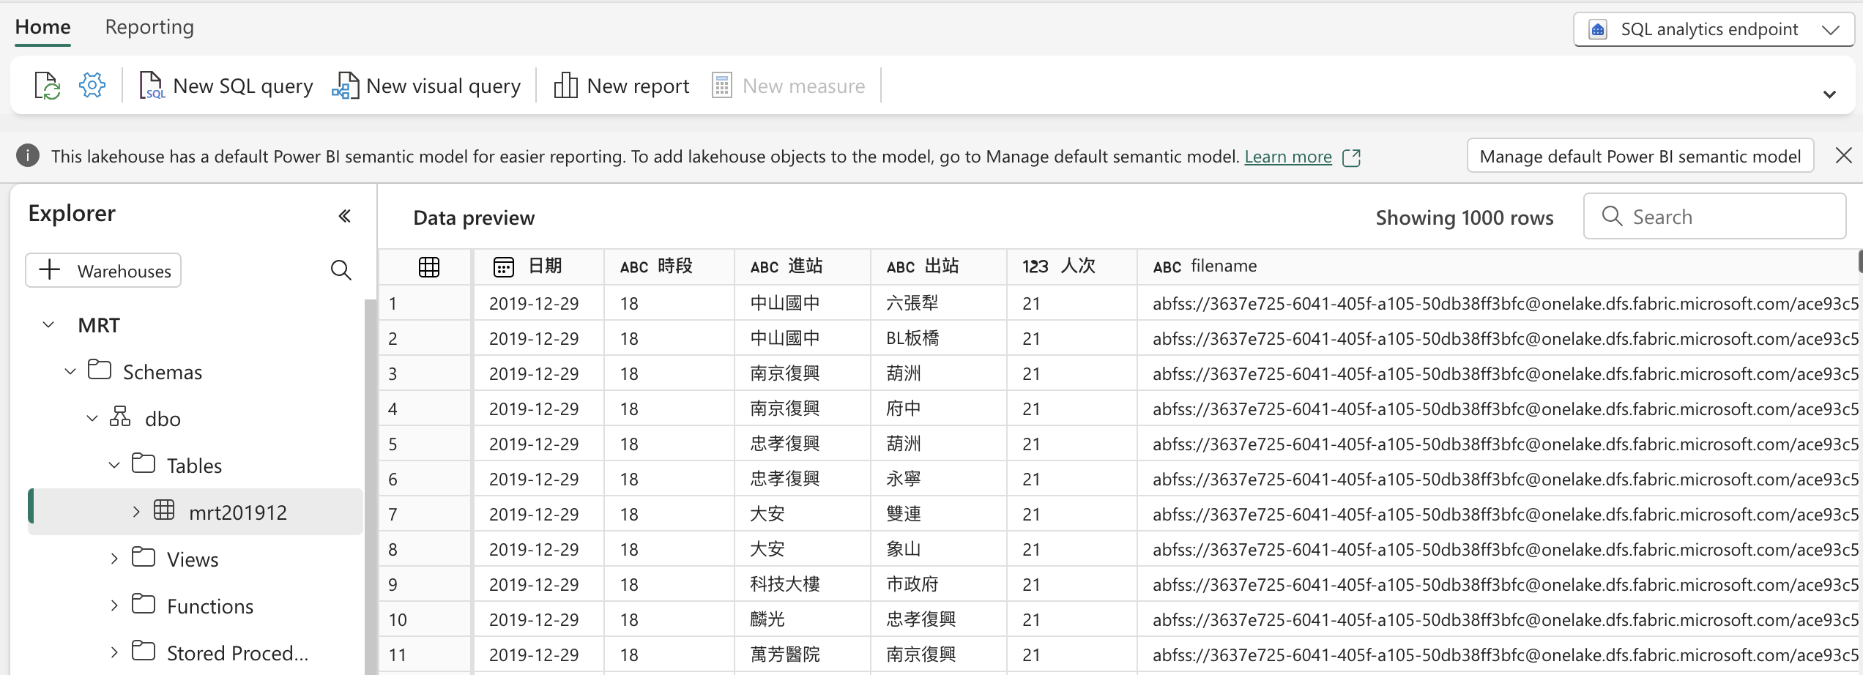Switch to the Home tab
Image resolution: width=1863 pixels, height=675 pixels.
[42, 27]
